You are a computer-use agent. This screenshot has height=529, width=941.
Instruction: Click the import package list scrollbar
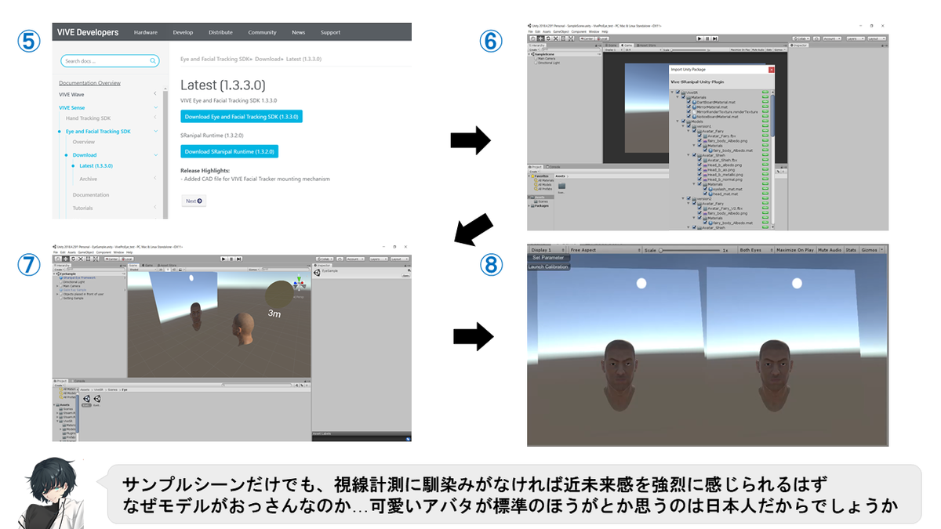pyautogui.click(x=772, y=118)
